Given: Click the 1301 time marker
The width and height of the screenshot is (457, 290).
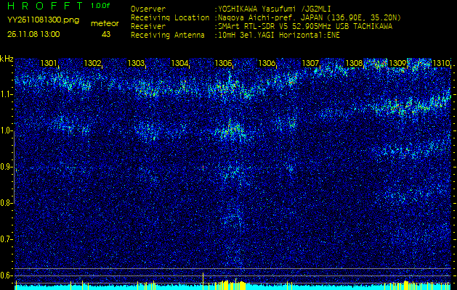Looking at the screenshot, I should (49, 64).
